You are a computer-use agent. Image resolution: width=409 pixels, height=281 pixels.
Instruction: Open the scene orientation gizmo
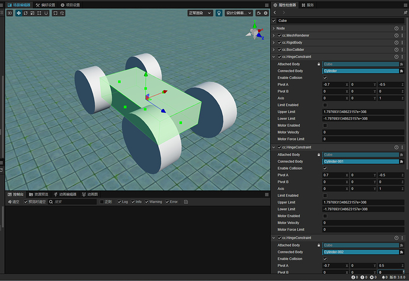pos(255,32)
